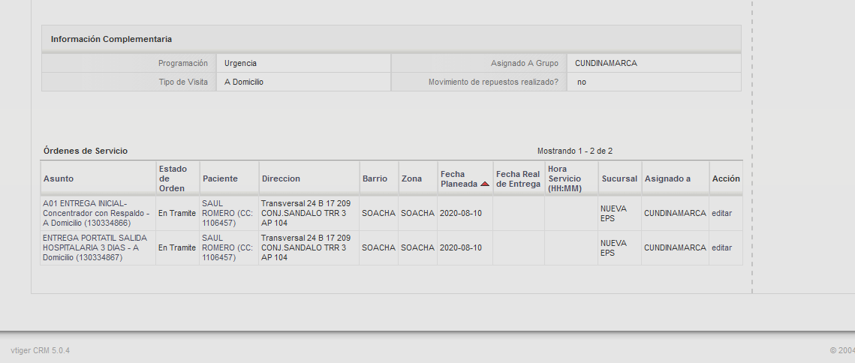Viewport: 855px width, 363px height.
Task: Select En Tramite status of second order
Action: point(177,247)
